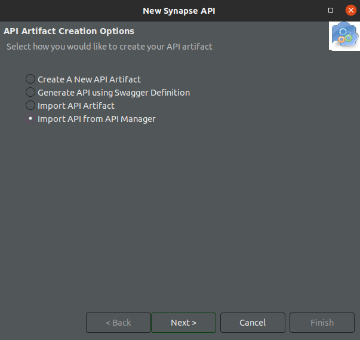Cancel the API creation wizard
360x340 pixels.
(x=253, y=323)
